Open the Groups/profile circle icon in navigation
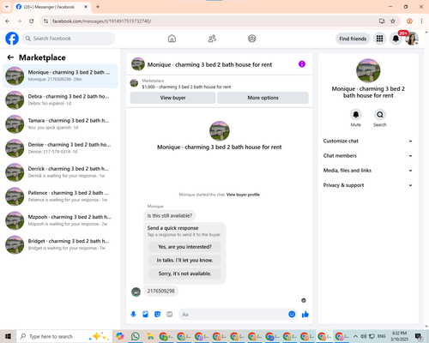The image size is (429, 343). pyautogui.click(x=252, y=39)
